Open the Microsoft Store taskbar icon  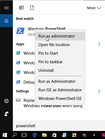pyautogui.click(x=54, y=135)
